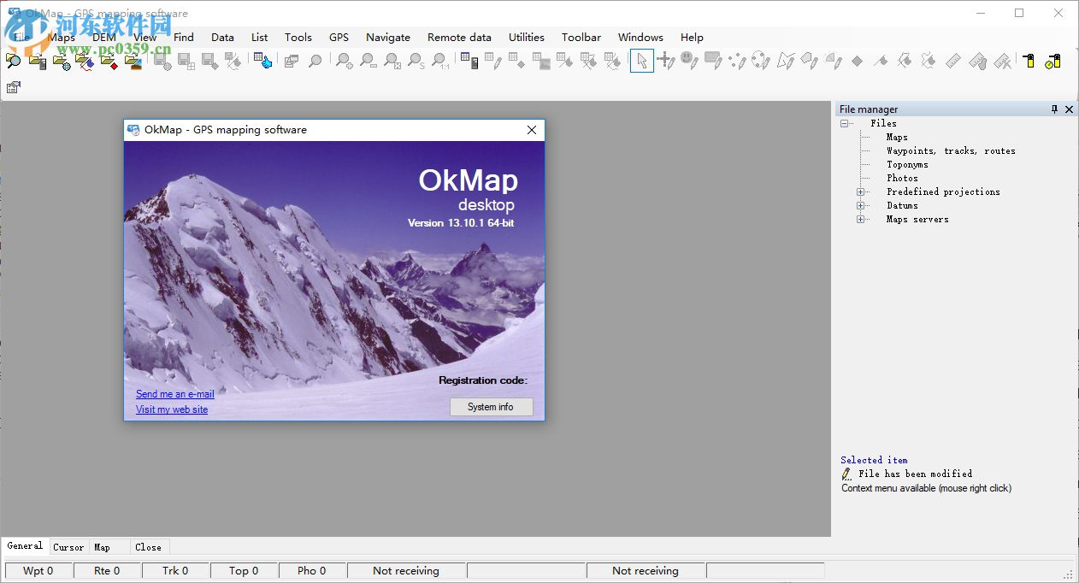
Task: Open the Navigate menu
Action: (x=388, y=37)
